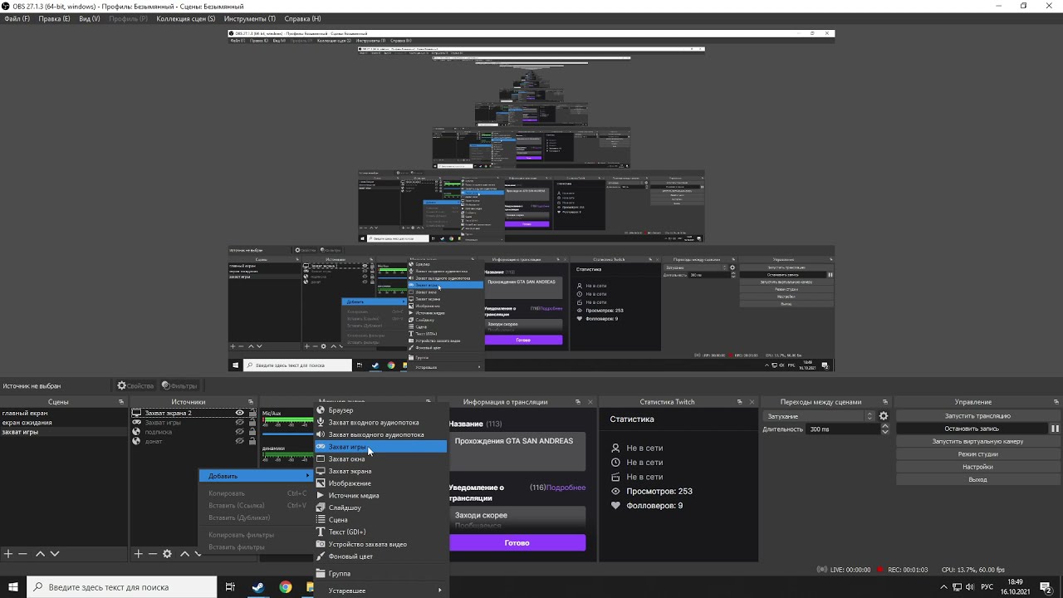Open source properties gear in Источники toolbar
Screen dimensions: 1063x598
click(167, 553)
